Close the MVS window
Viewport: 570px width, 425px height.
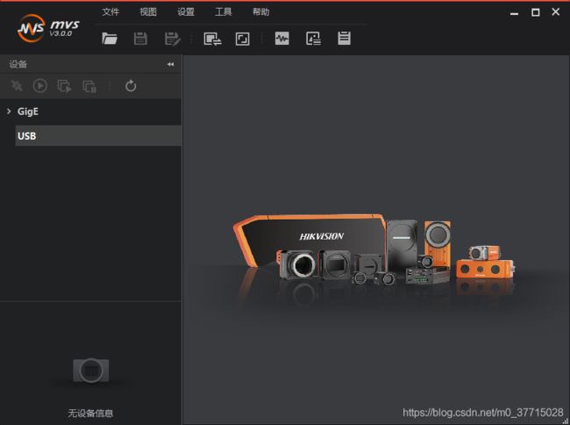(x=555, y=12)
